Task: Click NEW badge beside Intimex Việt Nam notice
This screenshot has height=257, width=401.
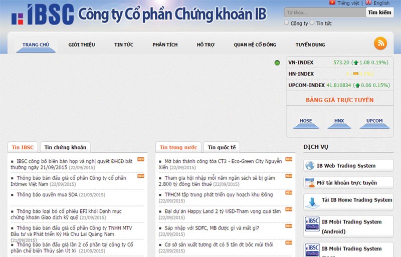Action: pyautogui.click(x=141, y=176)
